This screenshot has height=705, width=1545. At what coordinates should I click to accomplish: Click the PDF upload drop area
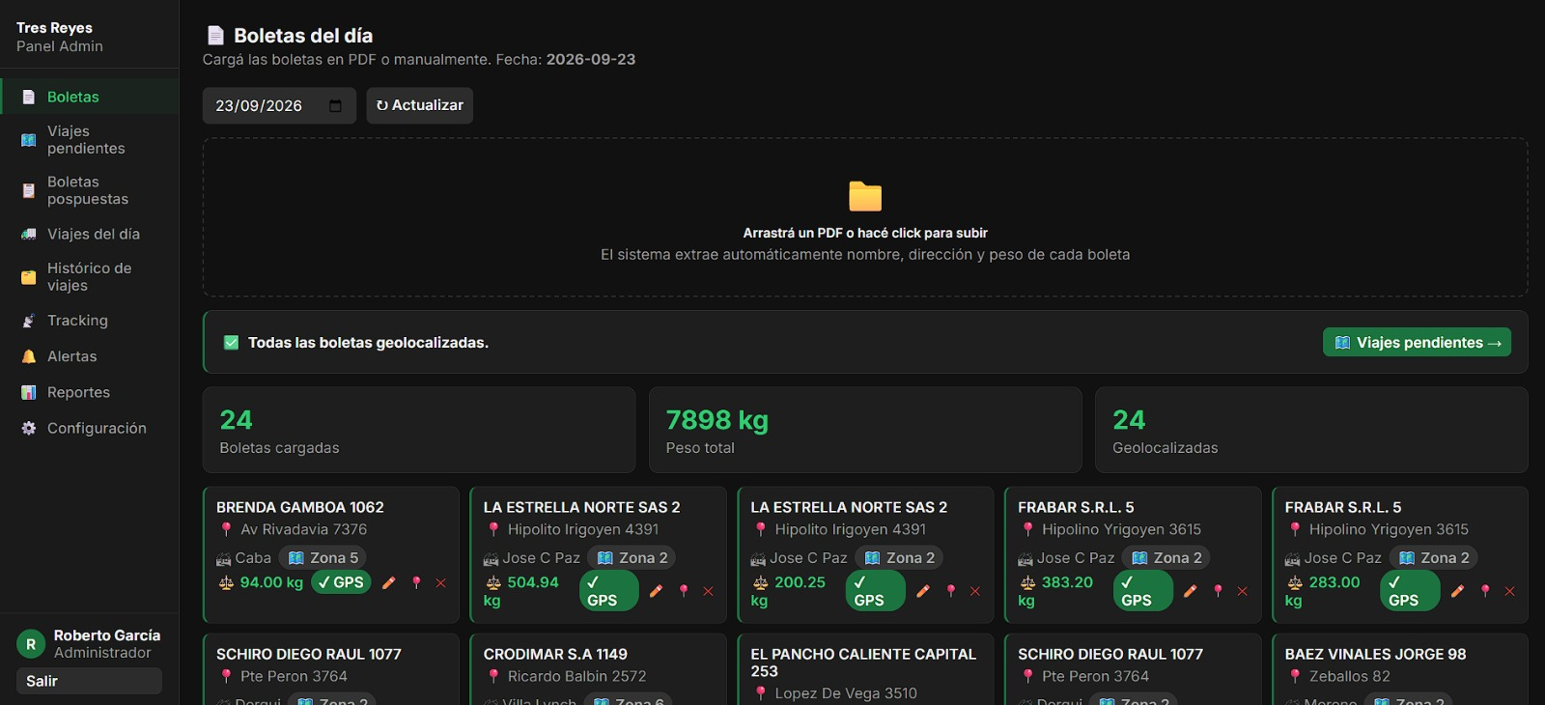[x=865, y=217]
